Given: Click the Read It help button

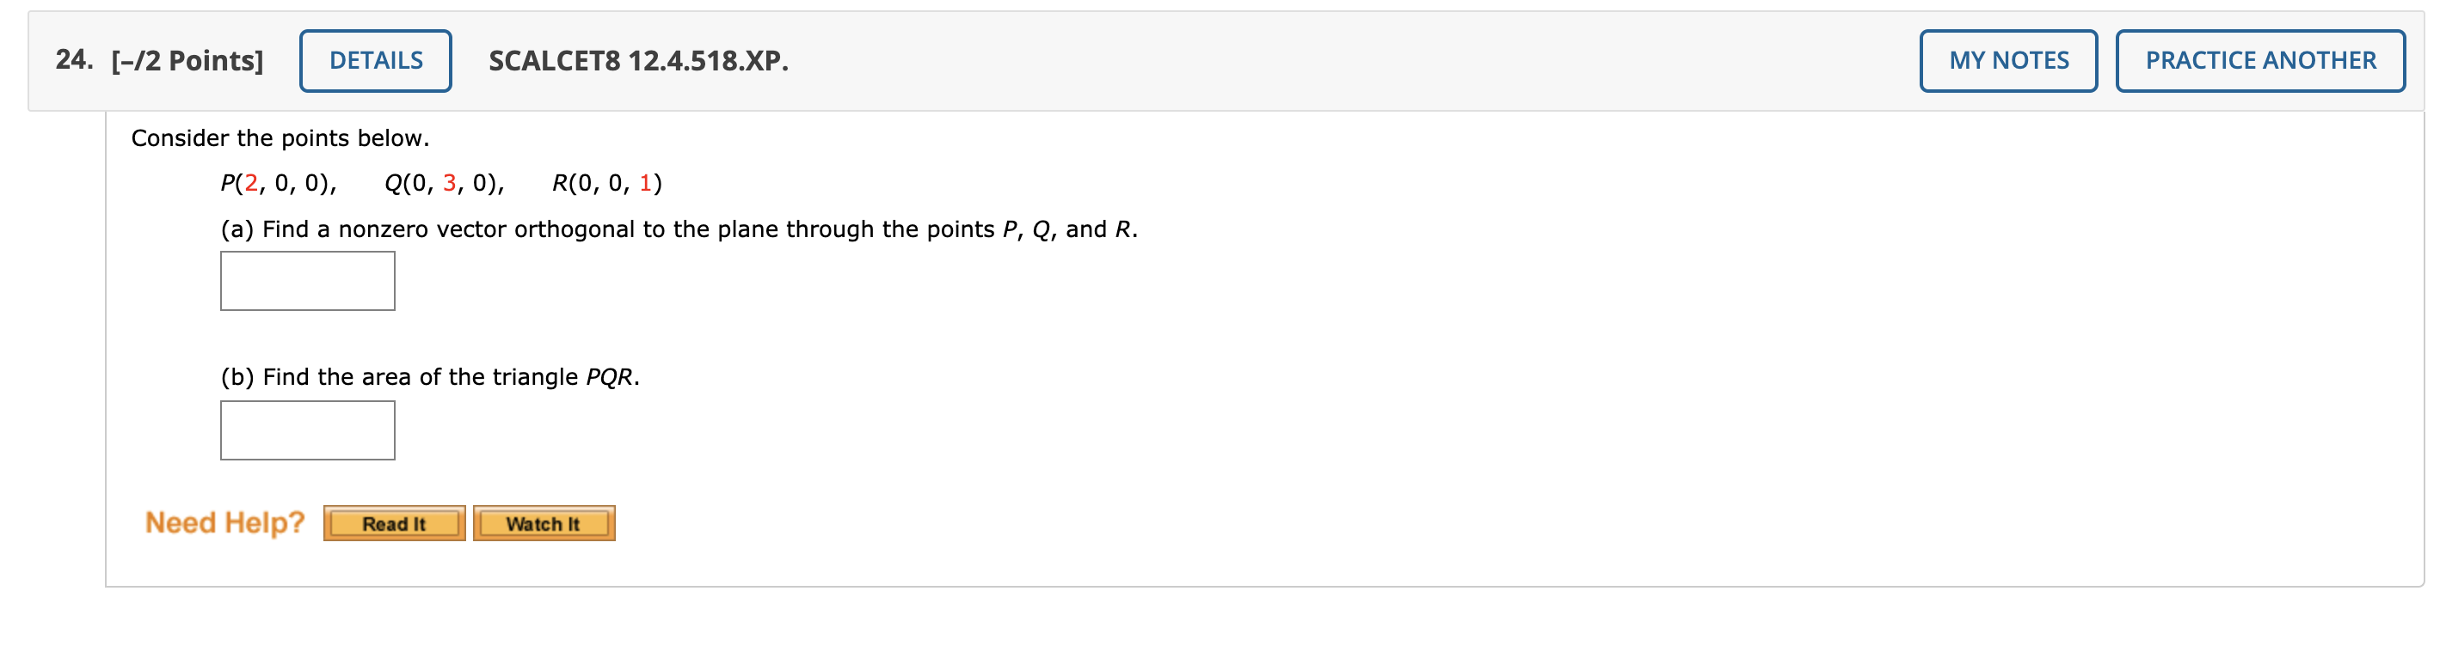Looking at the screenshot, I should pos(394,522).
